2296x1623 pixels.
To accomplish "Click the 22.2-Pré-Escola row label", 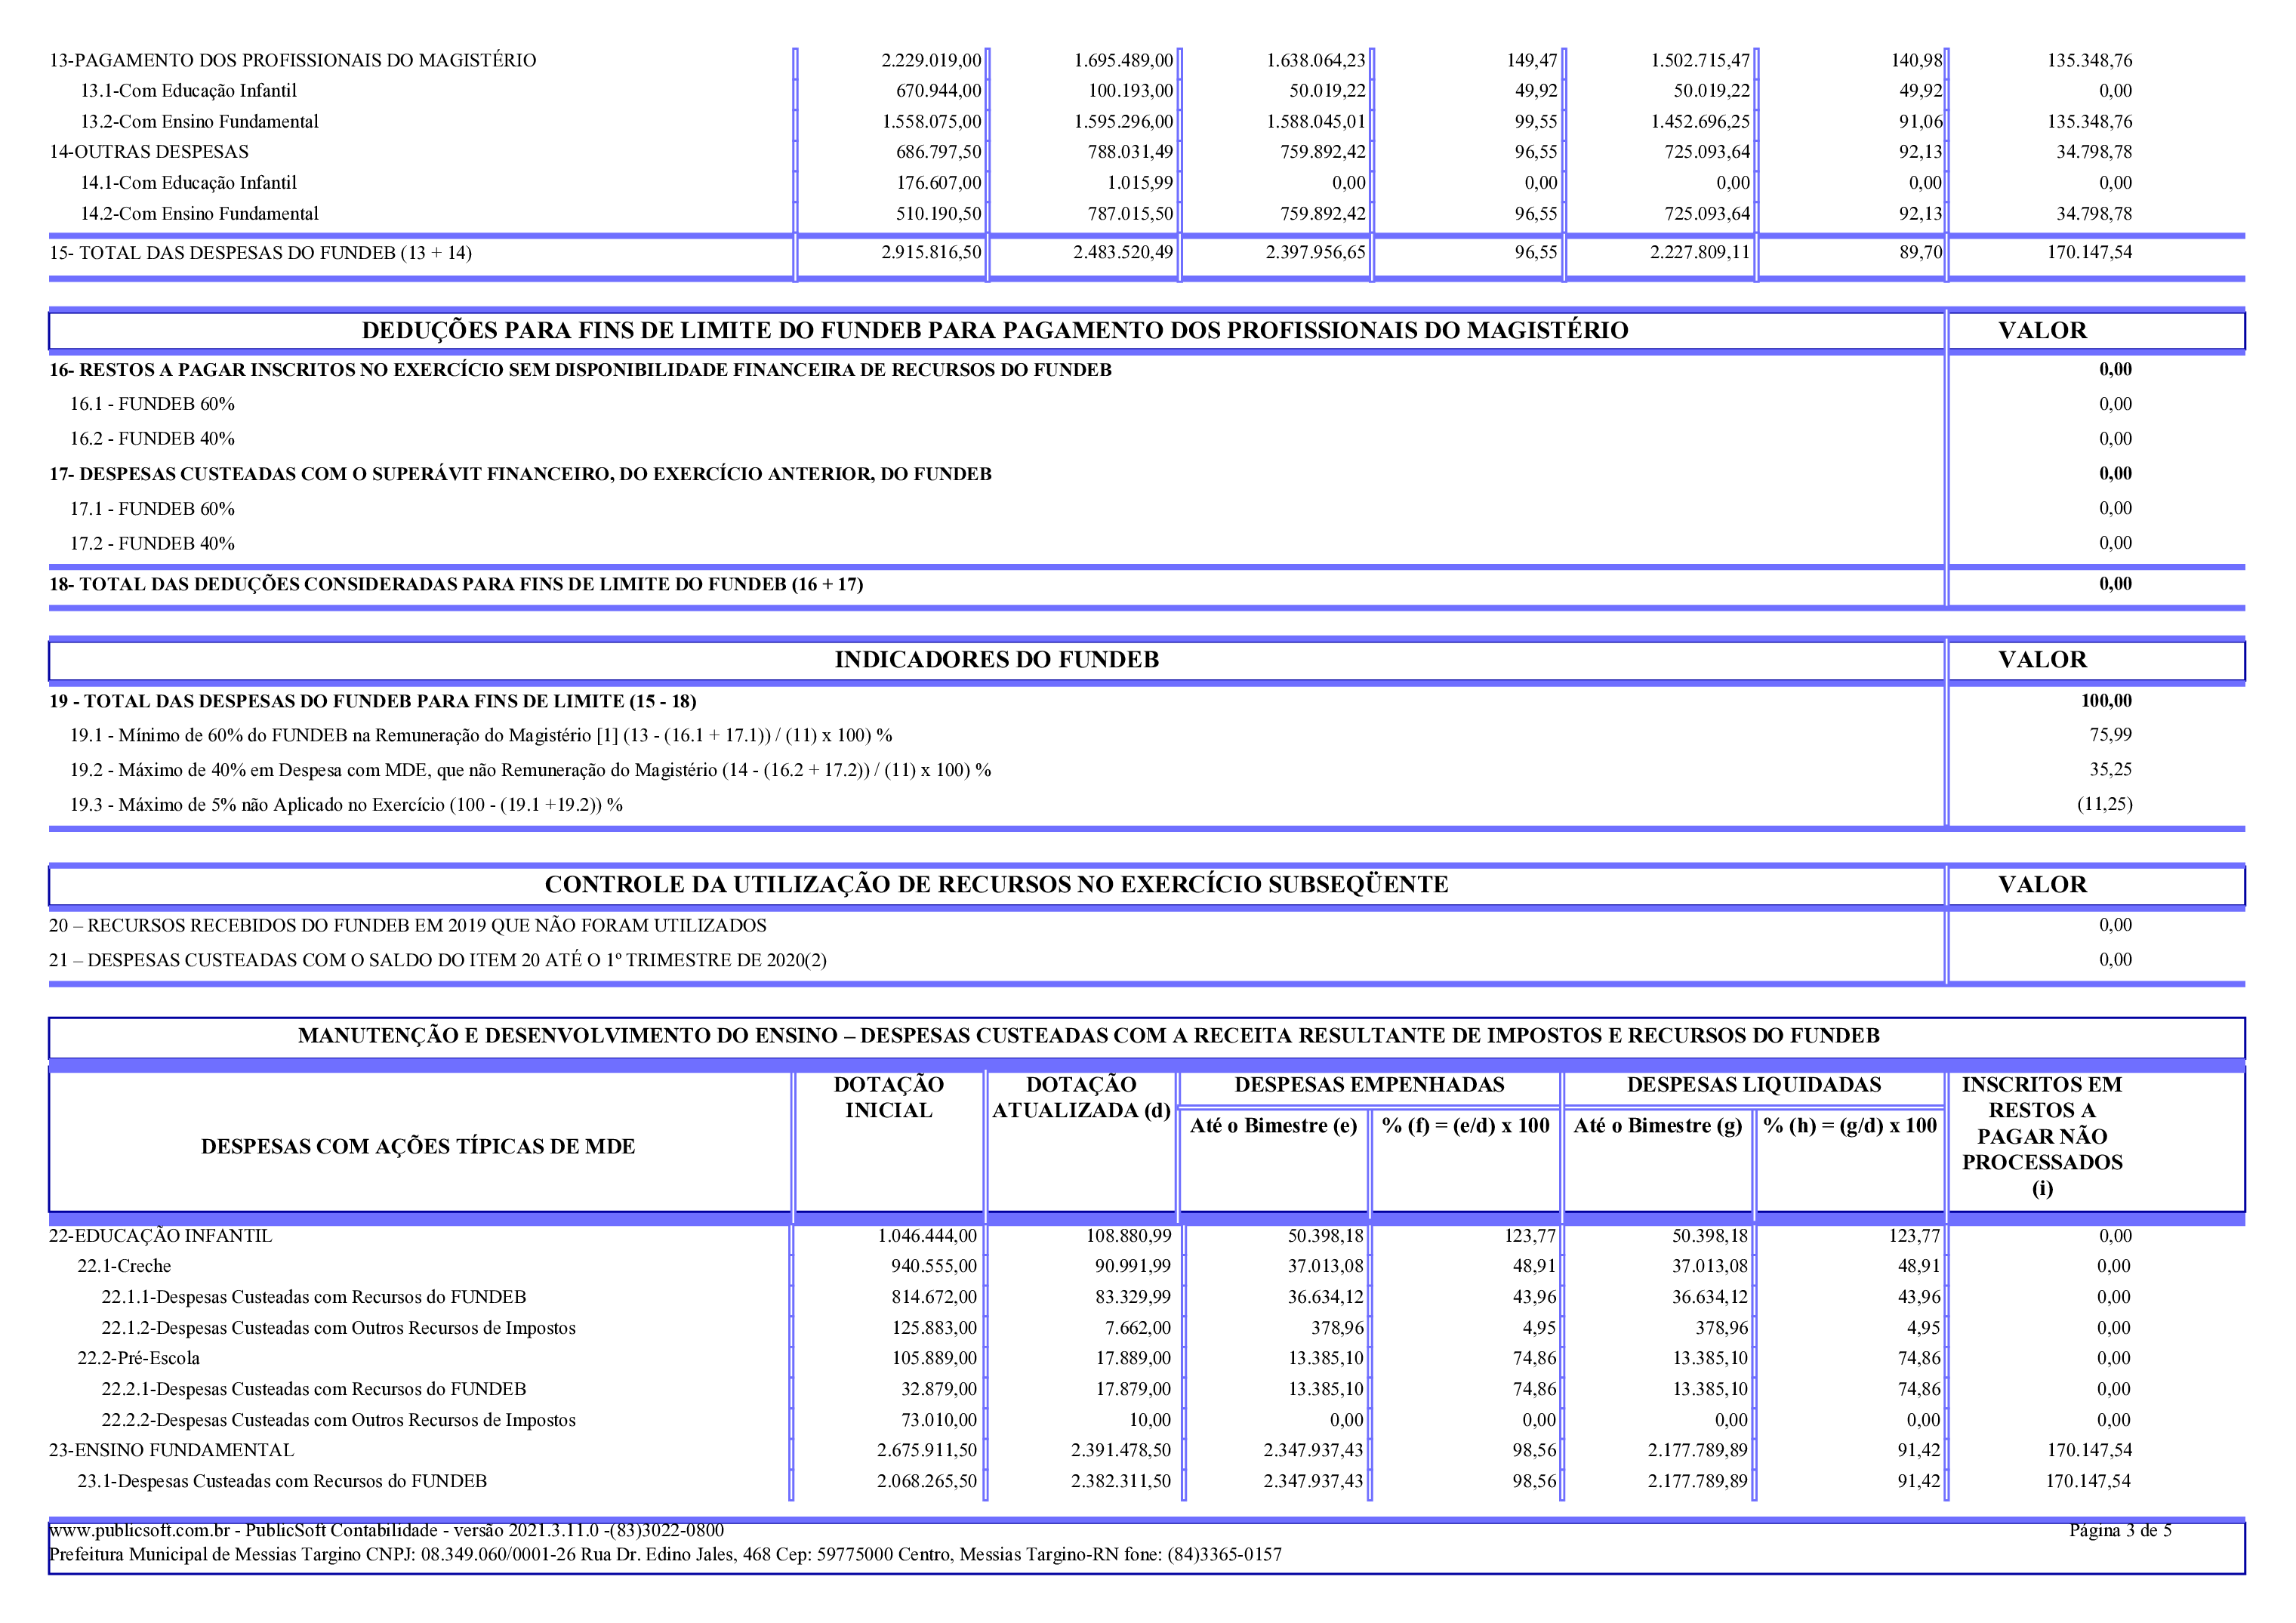I will [138, 1359].
